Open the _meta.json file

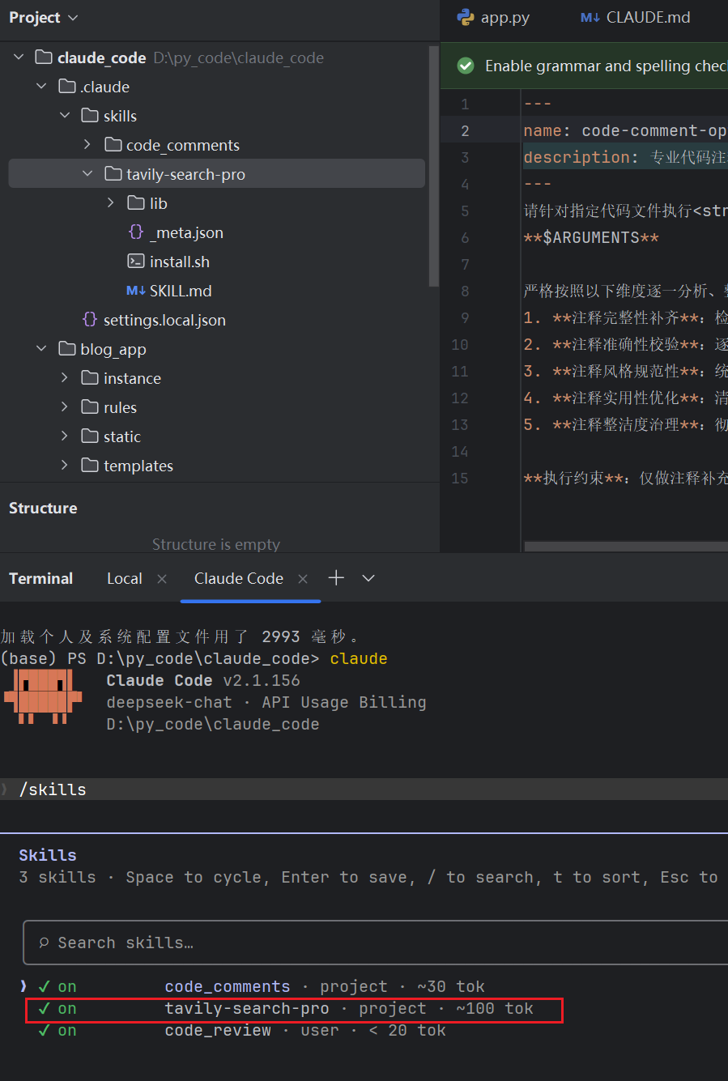click(x=186, y=232)
